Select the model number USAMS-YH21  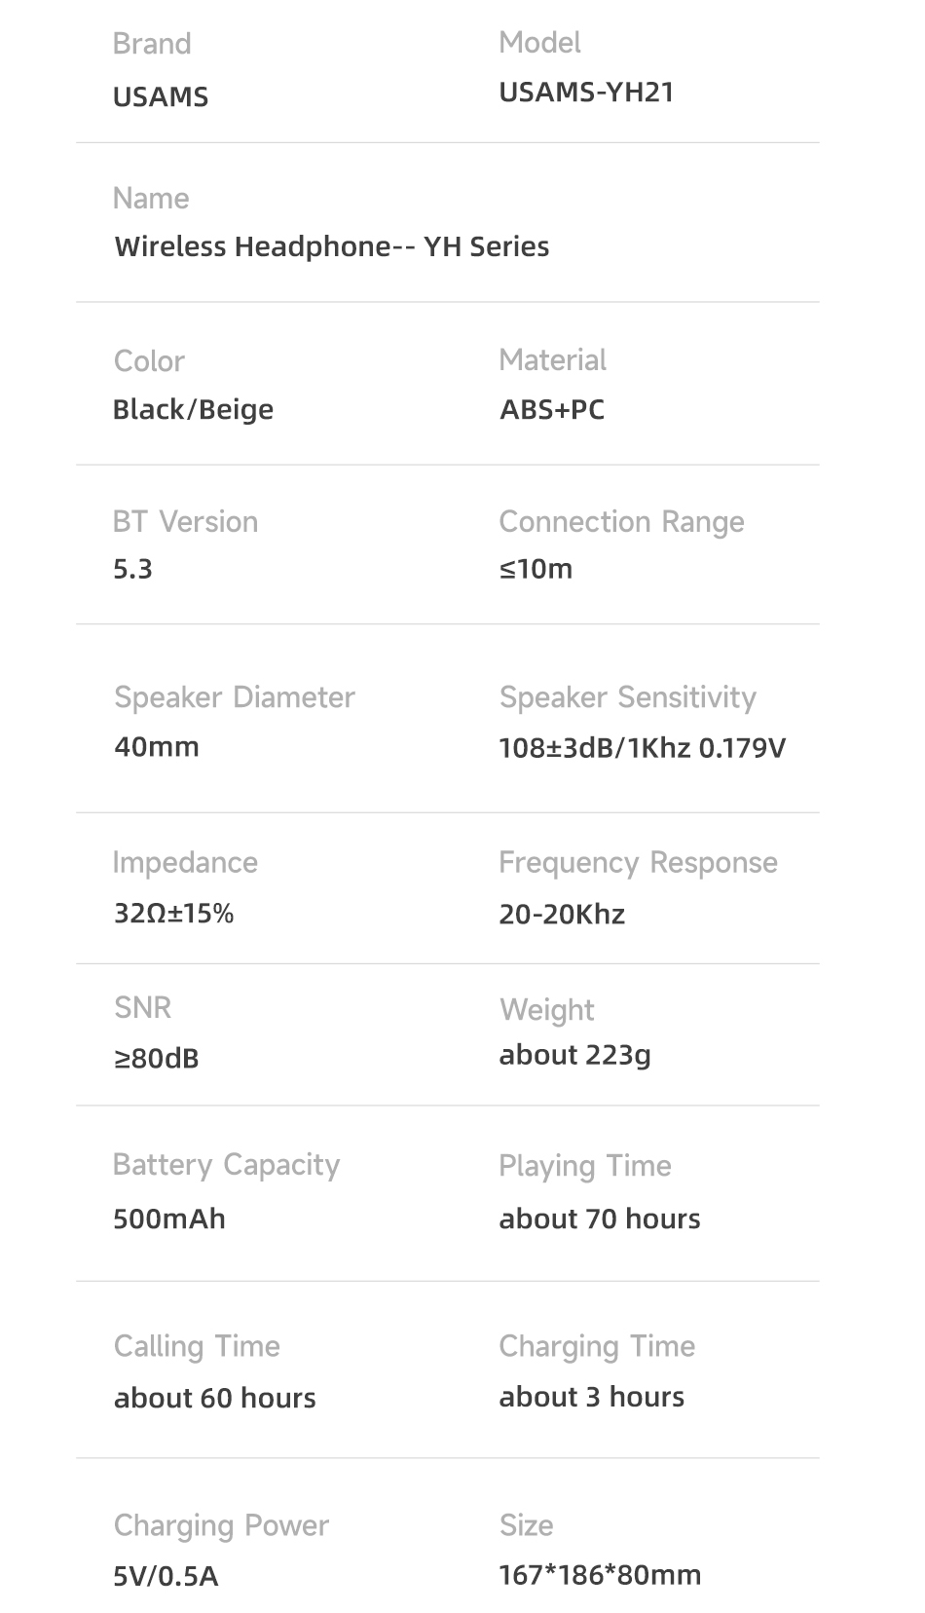pos(586,93)
